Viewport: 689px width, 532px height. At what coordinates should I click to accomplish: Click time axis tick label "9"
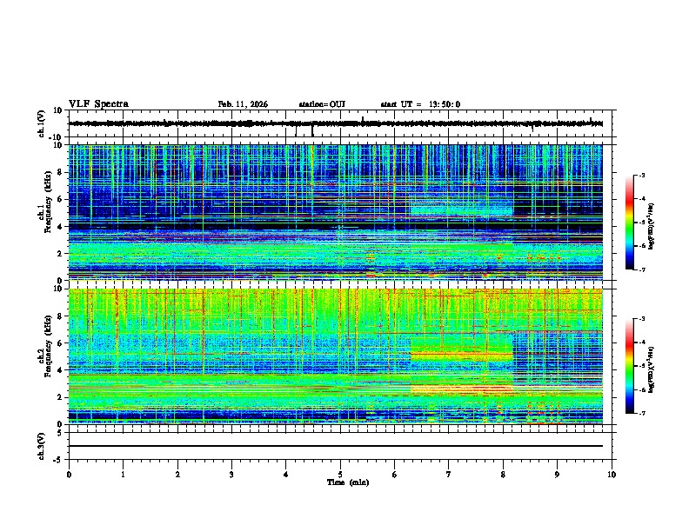pyautogui.click(x=557, y=475)
